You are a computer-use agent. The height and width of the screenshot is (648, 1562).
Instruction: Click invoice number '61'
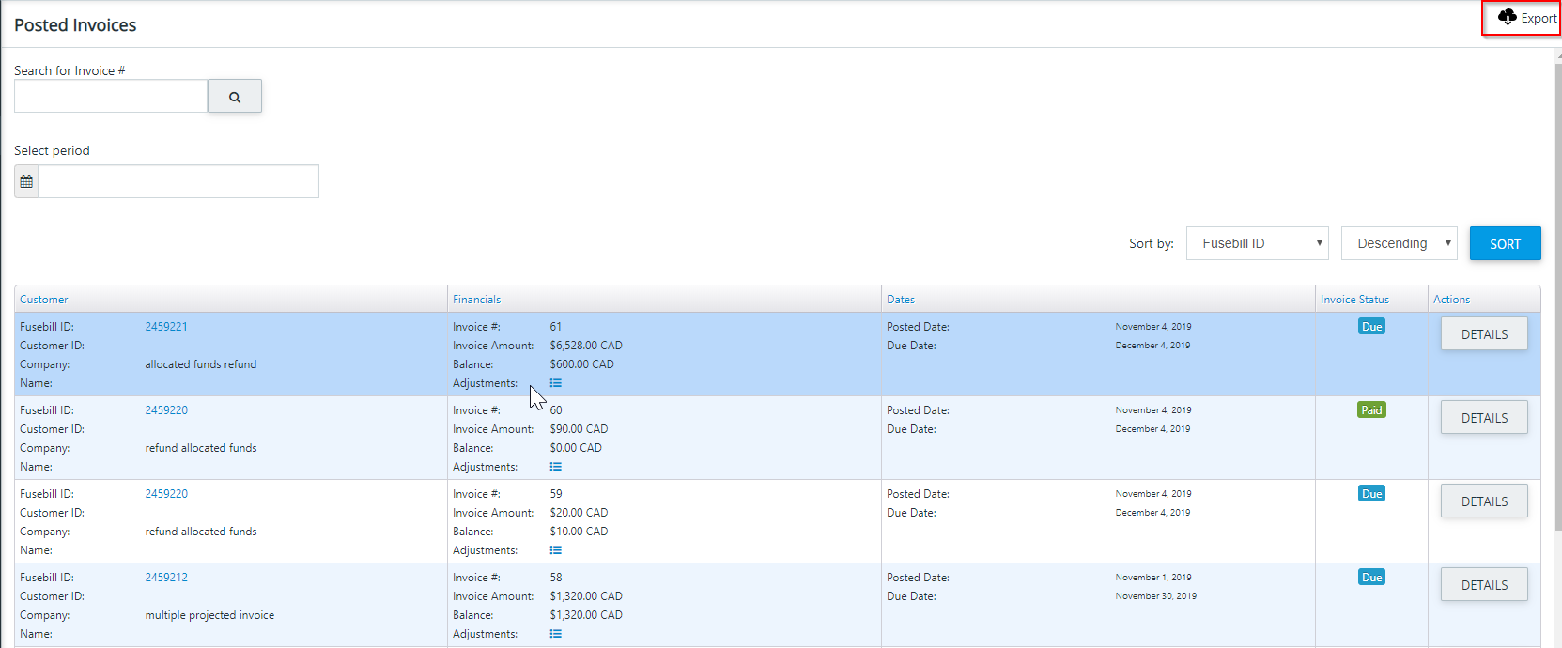pos(556,327)
